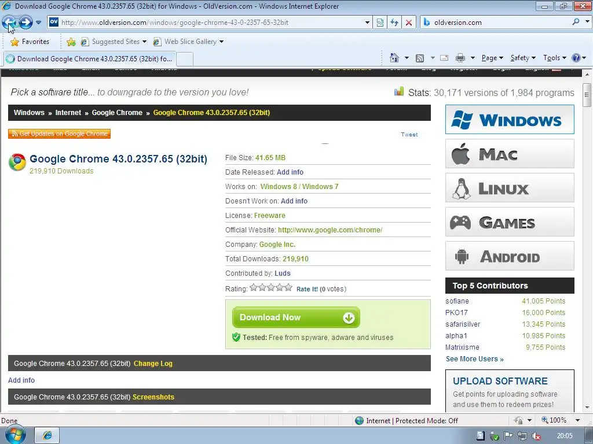Expand the address bar autocomplete dropdown
This screenshot has height=444, width=593.
(x=367, y=23)
